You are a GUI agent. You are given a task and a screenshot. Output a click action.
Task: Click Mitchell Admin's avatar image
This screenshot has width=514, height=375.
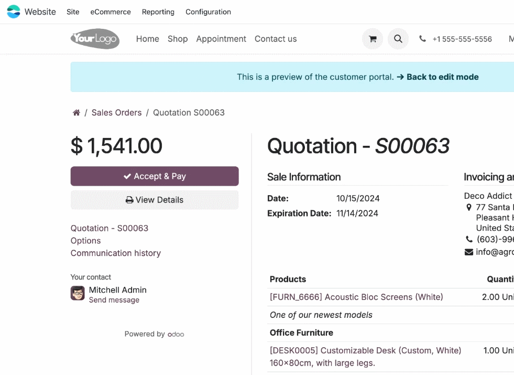click(78, 293)
